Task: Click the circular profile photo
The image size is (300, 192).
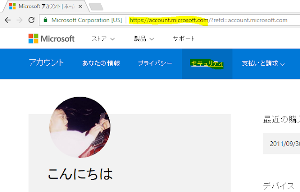Action: click(80, 127)
